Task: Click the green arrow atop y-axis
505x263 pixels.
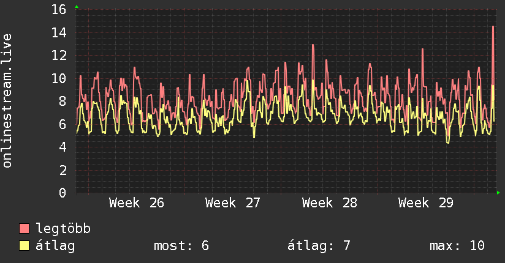Action: coord(77,7)
